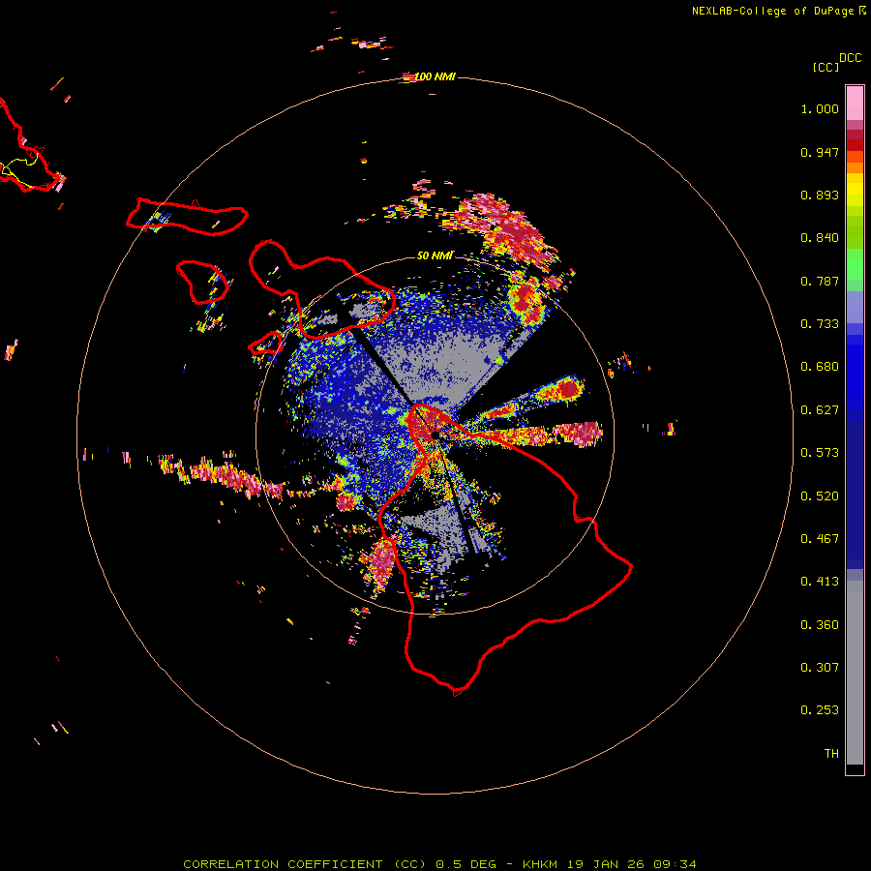Click the gray lower segment of color bar
The image size is (871, 871).
coord(855,673)
